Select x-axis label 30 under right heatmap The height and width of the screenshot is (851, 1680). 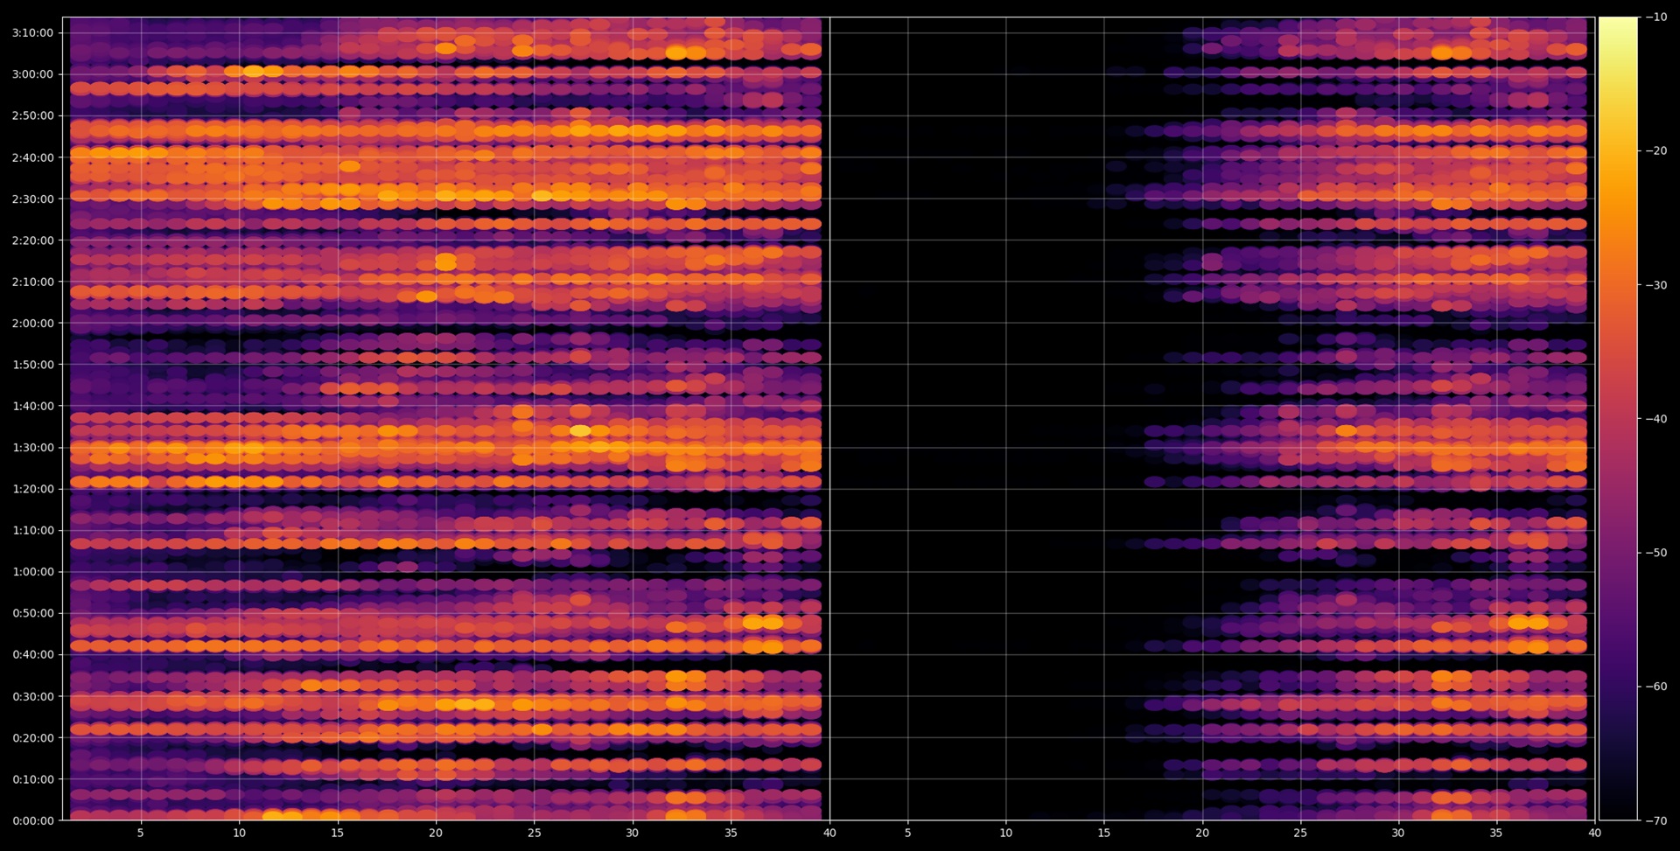point(1398,833)
